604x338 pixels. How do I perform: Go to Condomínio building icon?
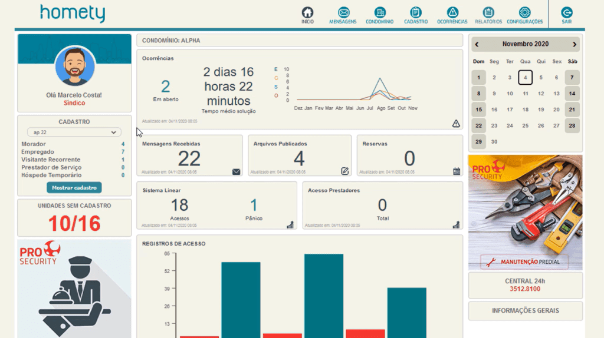click(x=380, y=12)
